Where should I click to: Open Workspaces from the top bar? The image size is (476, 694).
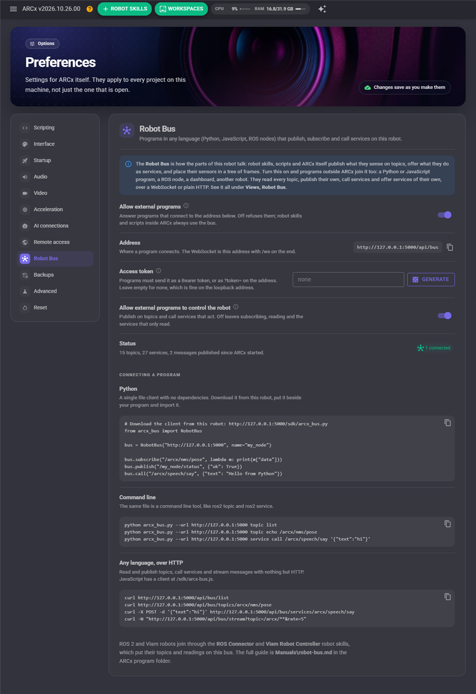(x=181, y=9)
